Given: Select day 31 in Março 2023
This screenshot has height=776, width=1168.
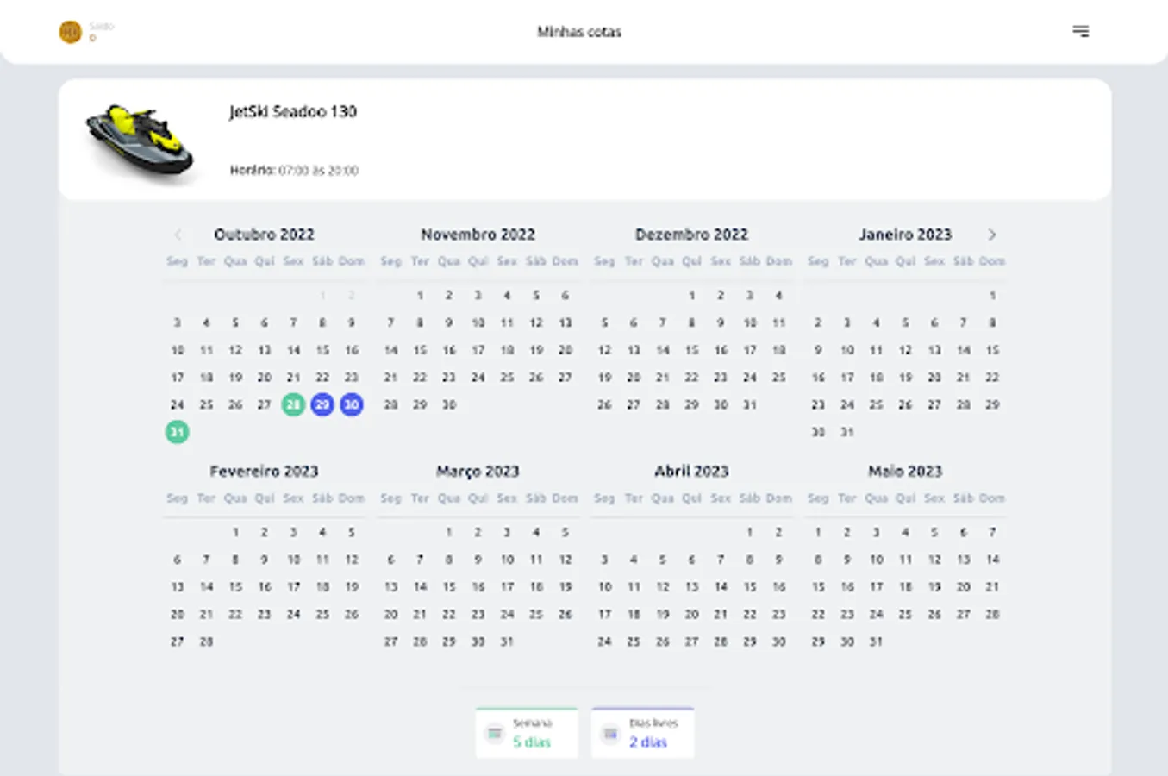Looking at the screenshot, I should pos(507,641).
